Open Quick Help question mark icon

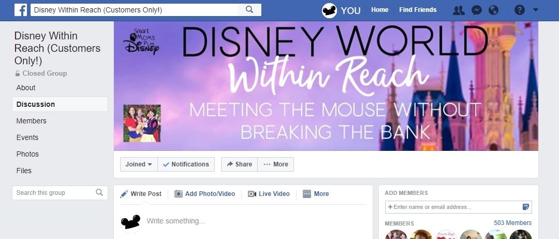[x=520, y=10]
